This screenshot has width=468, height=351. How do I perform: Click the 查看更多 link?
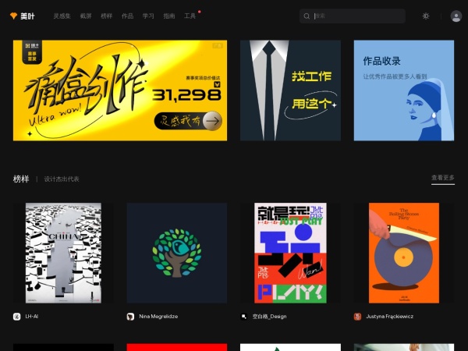point(442,178)
